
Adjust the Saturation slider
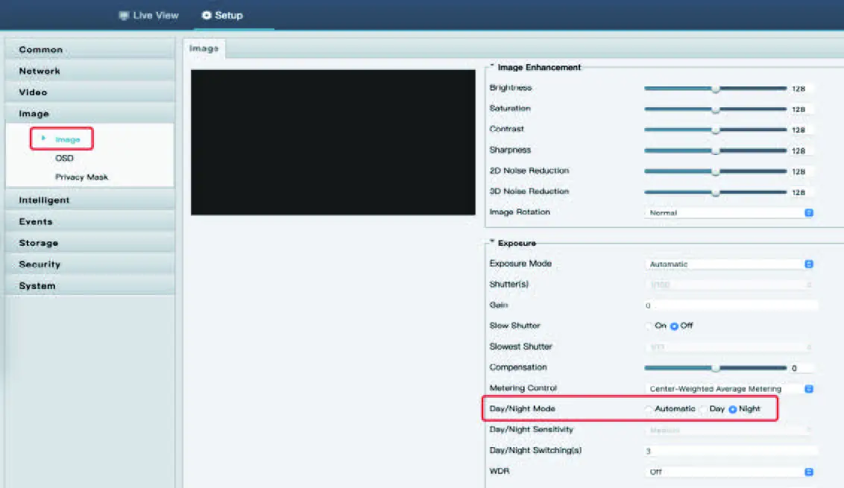click(x=715, y=110)
